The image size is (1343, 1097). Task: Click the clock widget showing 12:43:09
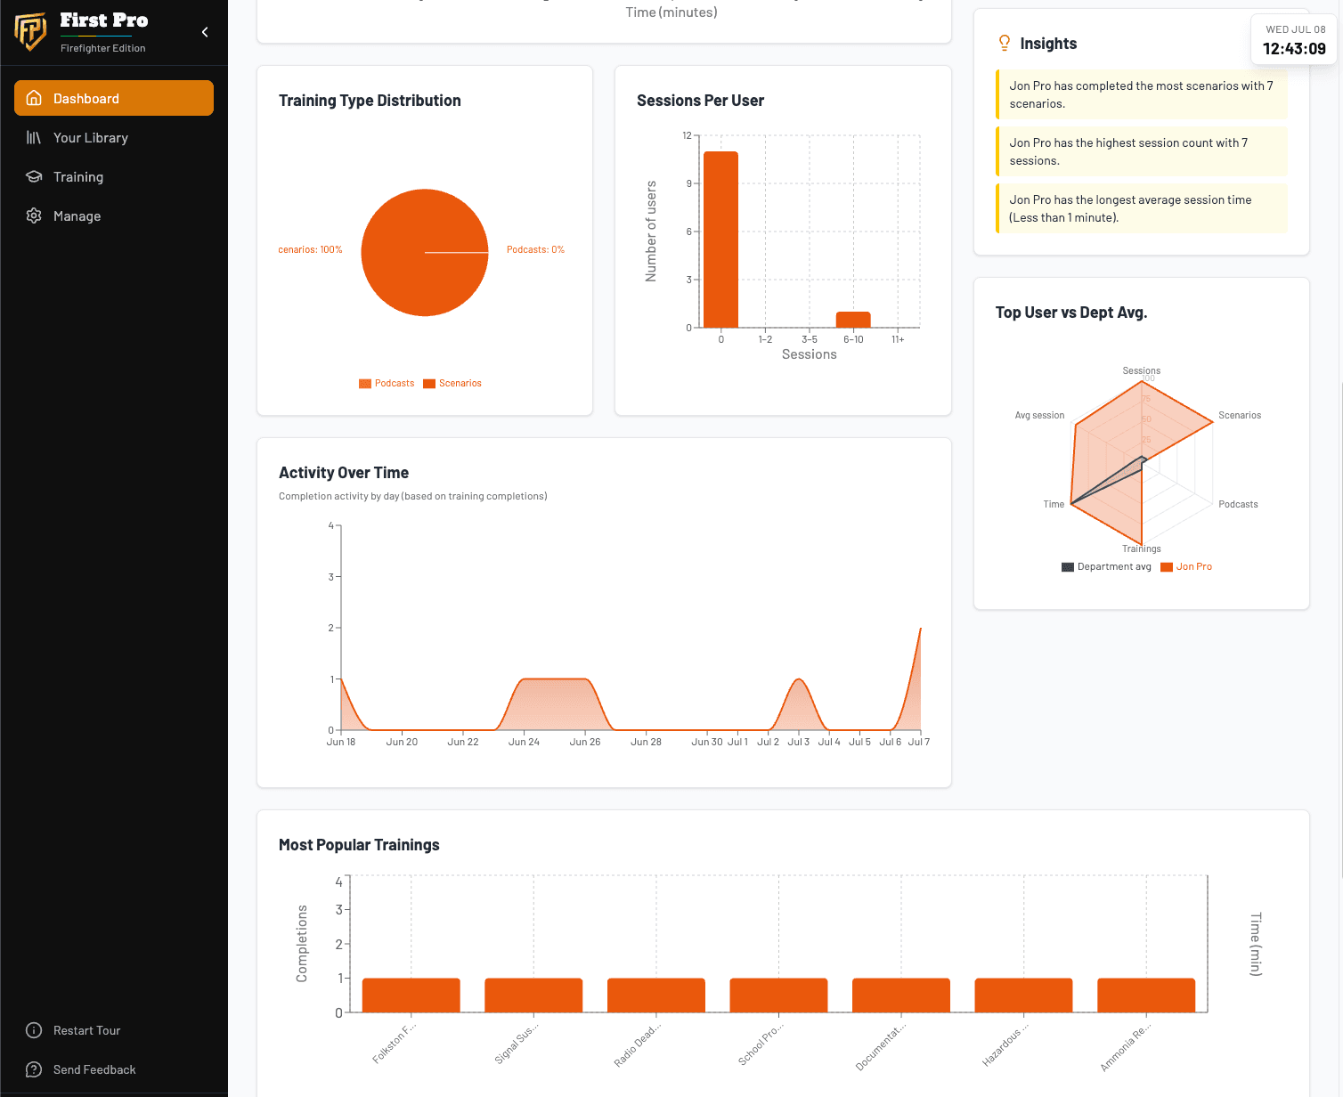pos(1294,40)
